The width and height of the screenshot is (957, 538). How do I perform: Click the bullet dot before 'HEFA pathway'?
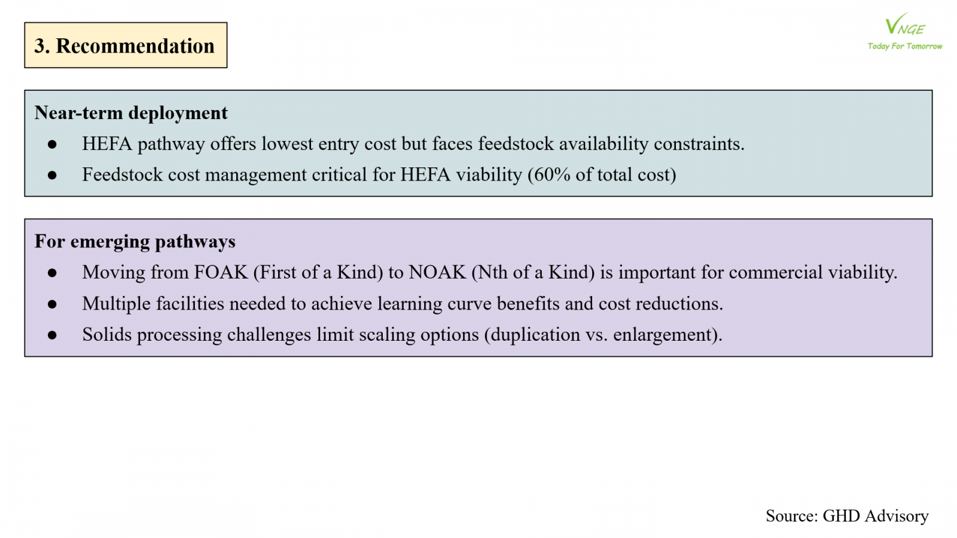(x=53, y=144)
